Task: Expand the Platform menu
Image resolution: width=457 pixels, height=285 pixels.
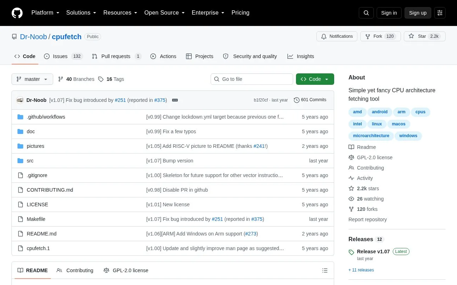Action: pyautogui.click(x=45, y=13)
